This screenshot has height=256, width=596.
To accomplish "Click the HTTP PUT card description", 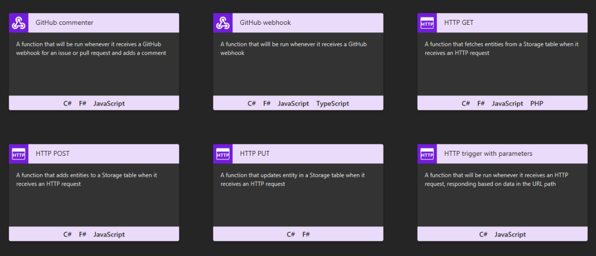I will [x=292, y=179].
